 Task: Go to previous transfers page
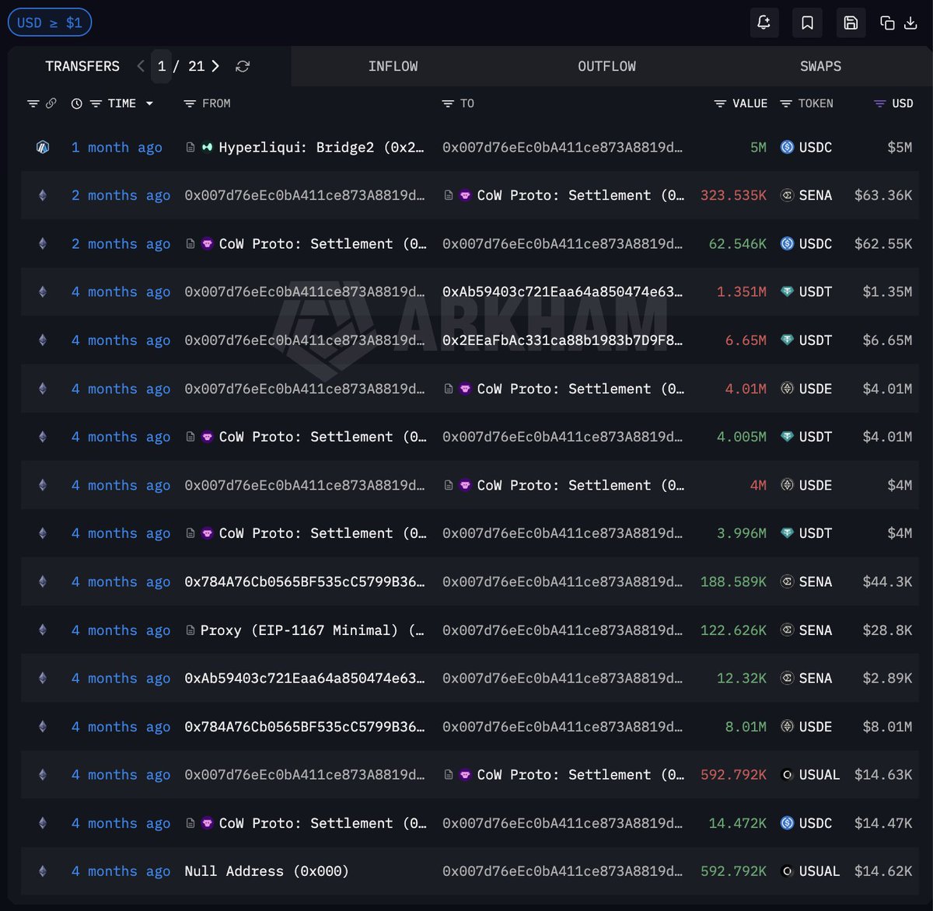(x=141, y=66)
